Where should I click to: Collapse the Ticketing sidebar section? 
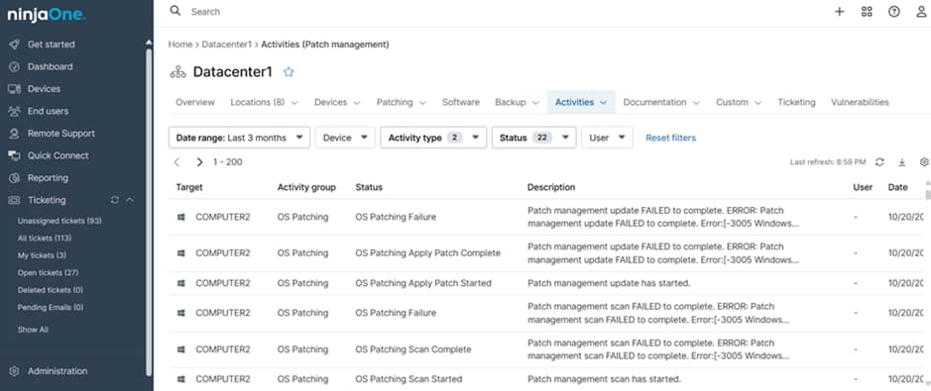130,200
